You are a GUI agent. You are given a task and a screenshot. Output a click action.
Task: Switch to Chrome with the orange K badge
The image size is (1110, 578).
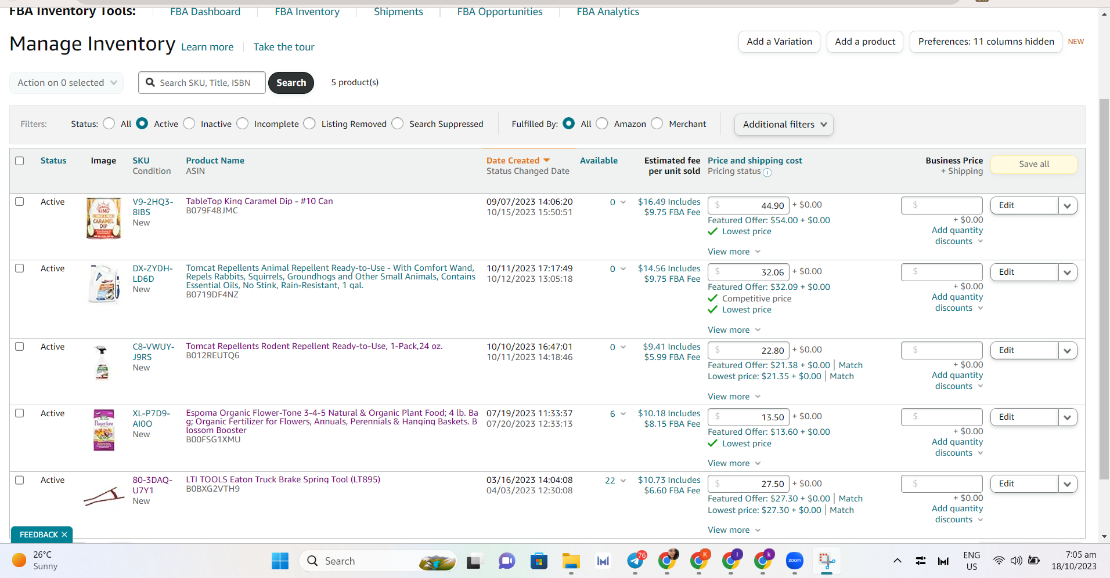[x=700, y=561]
